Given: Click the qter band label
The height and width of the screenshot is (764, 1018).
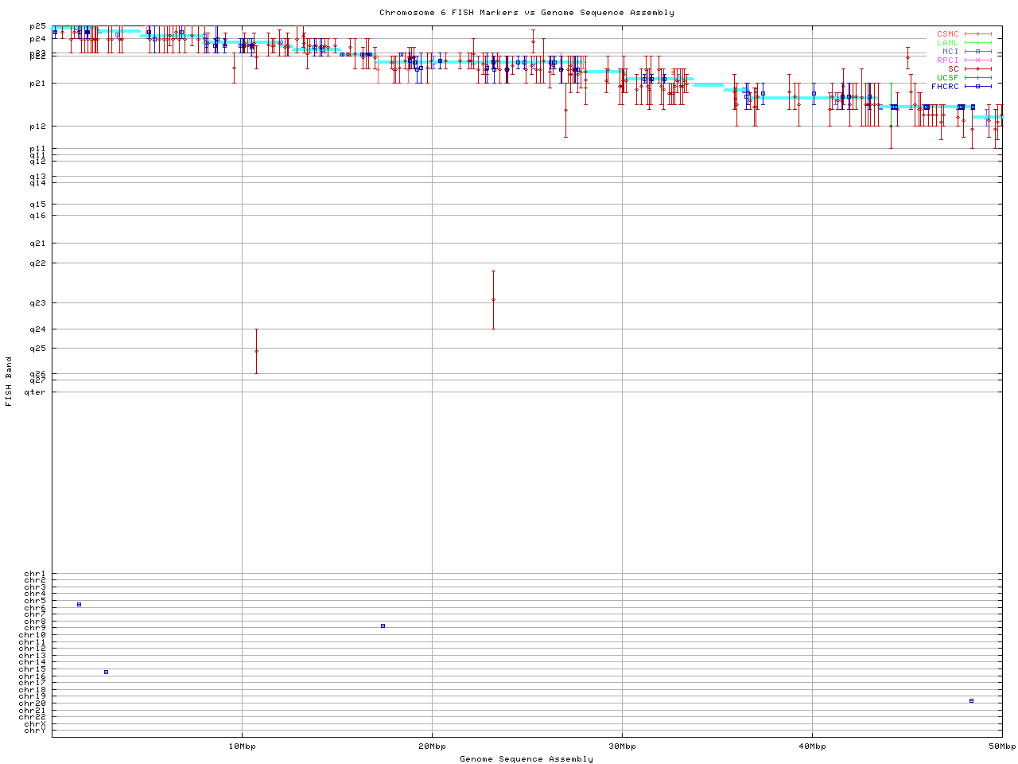Looking at the screenshot, I should pyautogui.click(x=36, y=392).
